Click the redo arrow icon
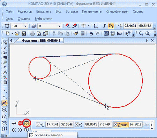The width and height of the screenshot is (157, 138). coord(98,34)
